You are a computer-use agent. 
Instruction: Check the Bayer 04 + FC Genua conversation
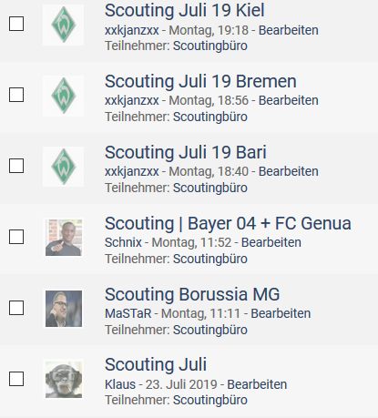pyautogui.click(x=16, y=237)
